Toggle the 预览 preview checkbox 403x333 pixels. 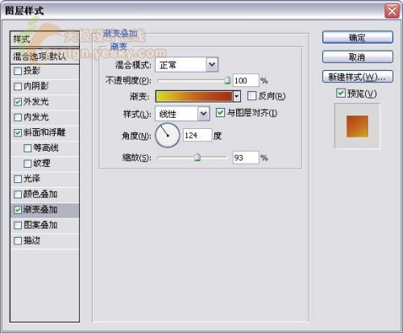click(x=341, y=94)
